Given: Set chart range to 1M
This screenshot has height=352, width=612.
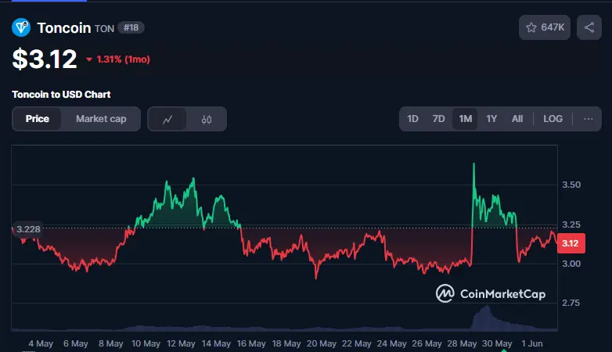Looking at the screenshot, I should (x=465, y=119).
